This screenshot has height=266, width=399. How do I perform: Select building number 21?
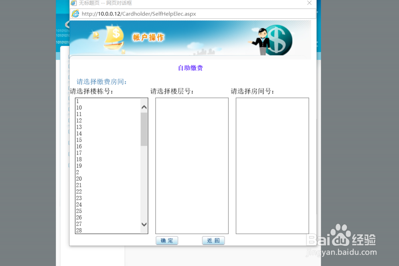108,185
